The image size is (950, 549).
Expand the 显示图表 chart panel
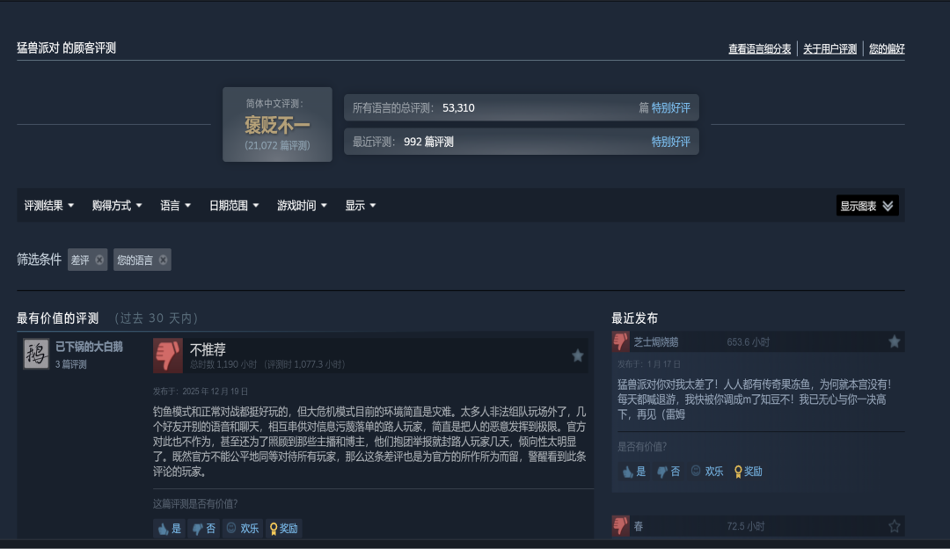pos(866,205)
